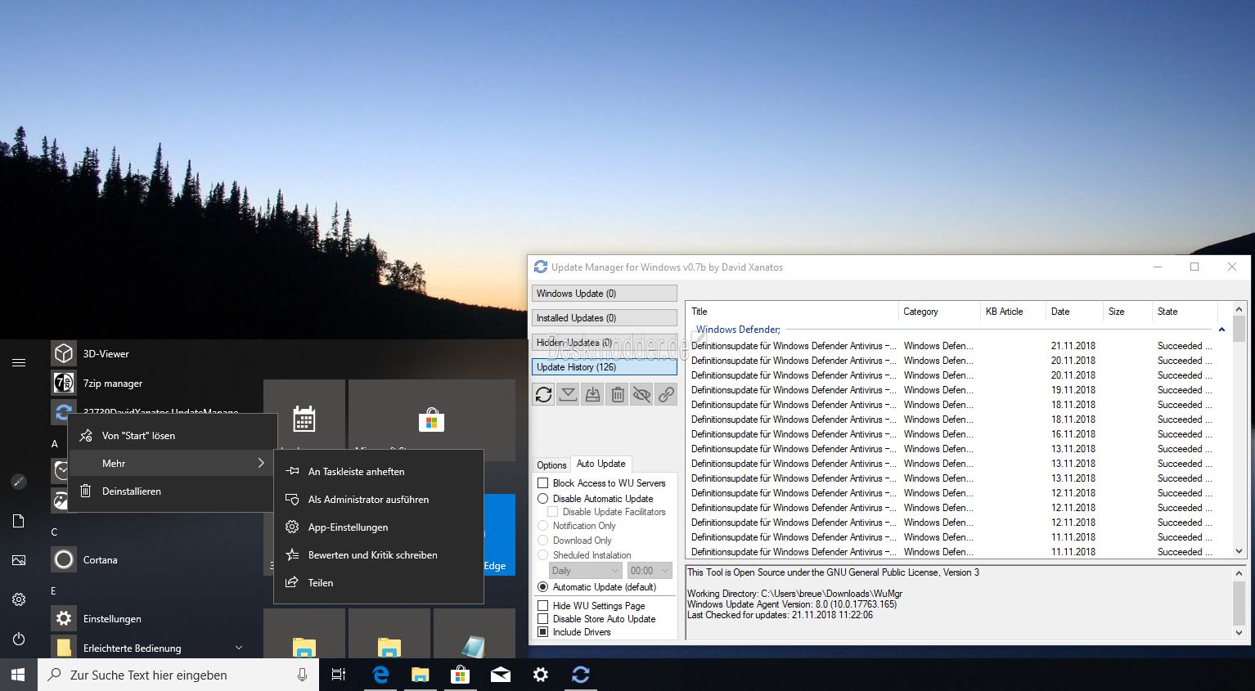Open File Explorer from the taskbar

pyautogui.click(x=421, y=675)
